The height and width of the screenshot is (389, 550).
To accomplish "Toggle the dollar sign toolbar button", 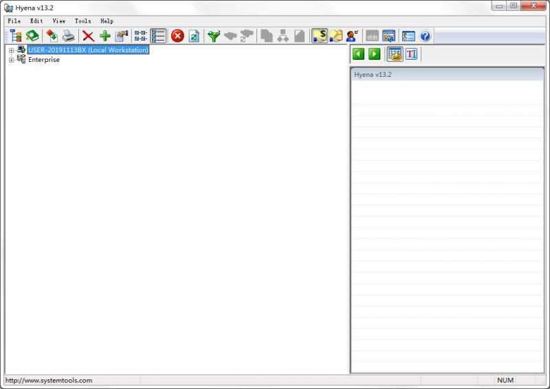I will click(x=320, y=36).
